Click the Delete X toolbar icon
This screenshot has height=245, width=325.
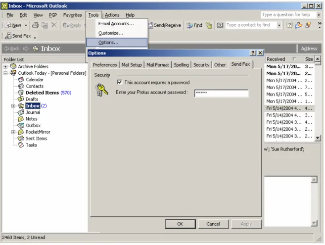54,25
